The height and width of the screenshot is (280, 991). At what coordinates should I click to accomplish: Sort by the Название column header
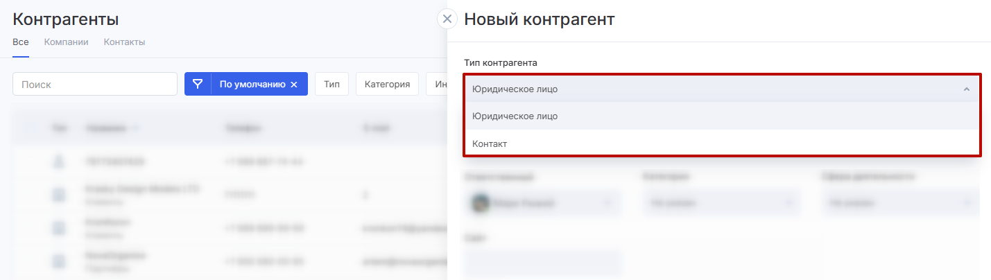pyautogui.click(x=107, y=128)
